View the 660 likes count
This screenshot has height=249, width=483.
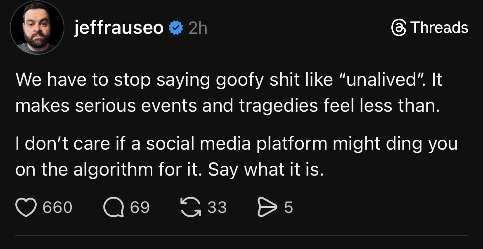click(x=57, y=207)
